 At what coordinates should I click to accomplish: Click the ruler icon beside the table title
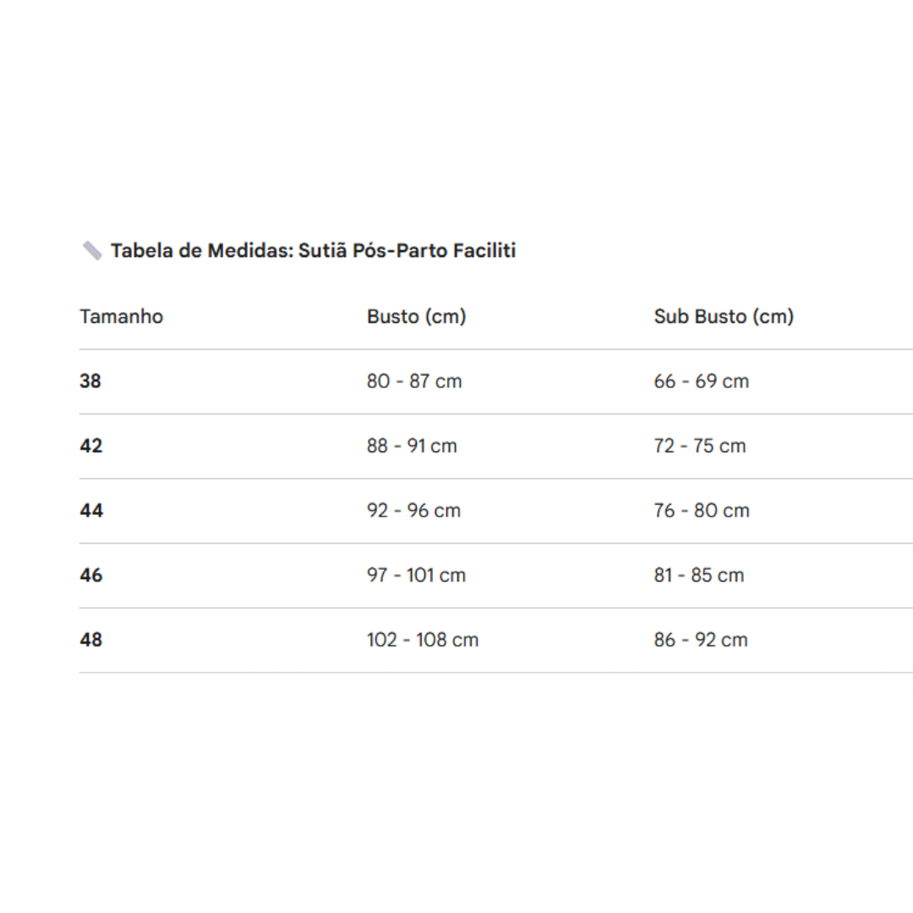pos(92,250)
